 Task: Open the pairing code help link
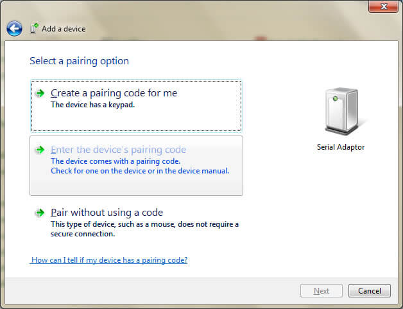tap(109, 260)
